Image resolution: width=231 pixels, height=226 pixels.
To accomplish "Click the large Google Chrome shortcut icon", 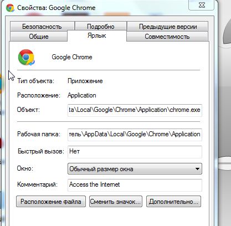I will (x=26, y=57).
